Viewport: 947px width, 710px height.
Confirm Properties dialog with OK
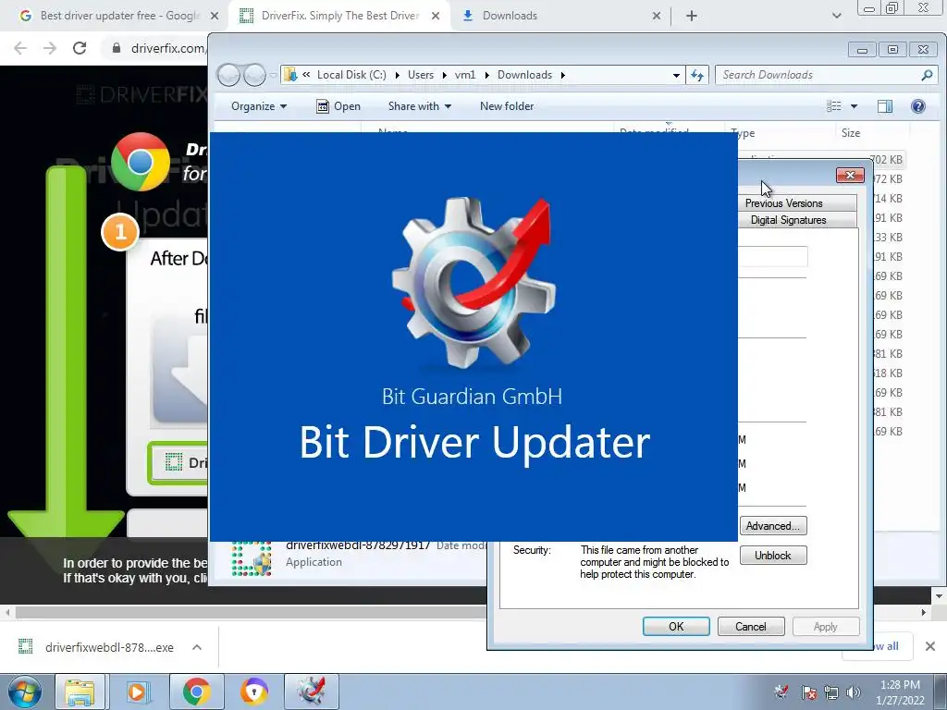[676, 627]
